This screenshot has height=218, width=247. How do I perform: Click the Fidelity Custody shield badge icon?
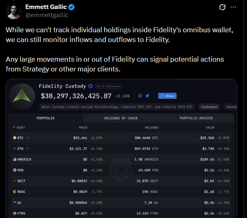(90, 86)
